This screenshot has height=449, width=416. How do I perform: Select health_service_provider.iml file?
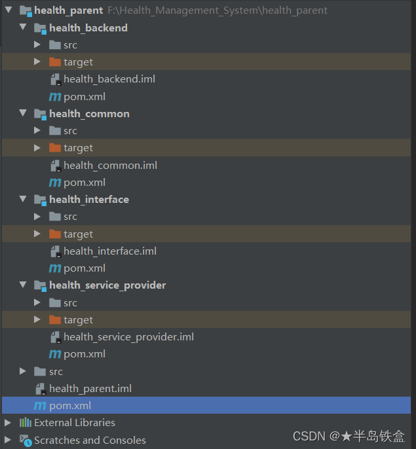click(128, 337)
